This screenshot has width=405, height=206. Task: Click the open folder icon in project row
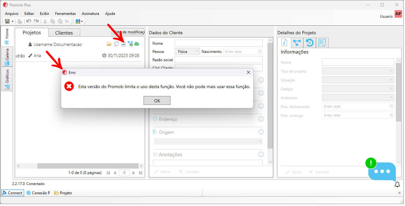pyautogui.click(x=109, y=44)
